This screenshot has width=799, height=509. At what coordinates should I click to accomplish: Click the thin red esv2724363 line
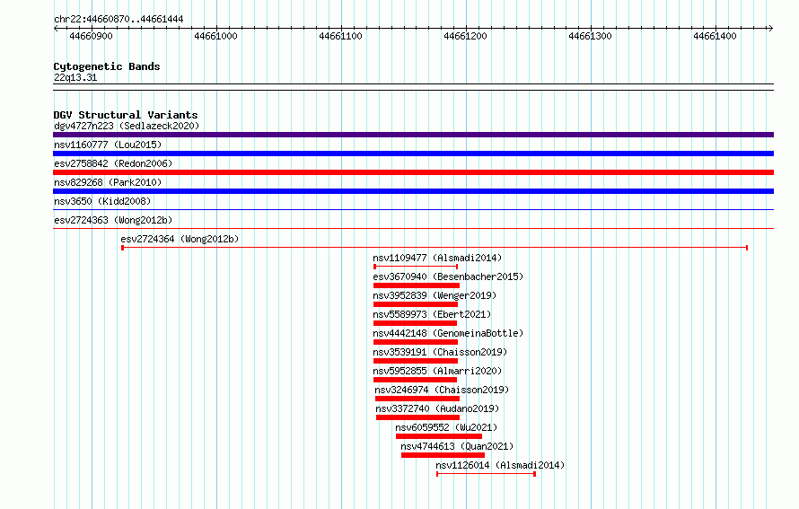point(413,228)
